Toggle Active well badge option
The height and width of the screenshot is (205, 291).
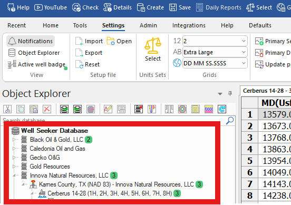click(x=37, y=64)
